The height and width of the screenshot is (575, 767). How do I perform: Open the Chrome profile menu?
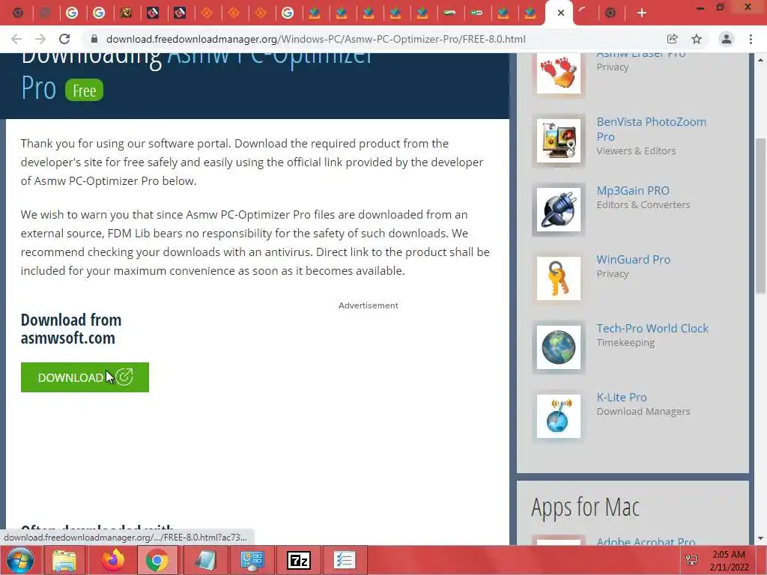pos(727,39)
